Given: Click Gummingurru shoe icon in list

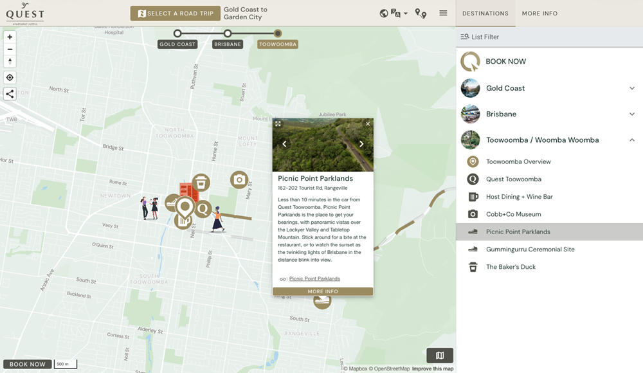Looking at the screenshot, I should (473, 250).
